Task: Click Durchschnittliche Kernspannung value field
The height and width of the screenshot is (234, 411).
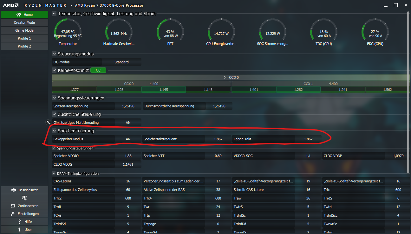Action: 219,106
